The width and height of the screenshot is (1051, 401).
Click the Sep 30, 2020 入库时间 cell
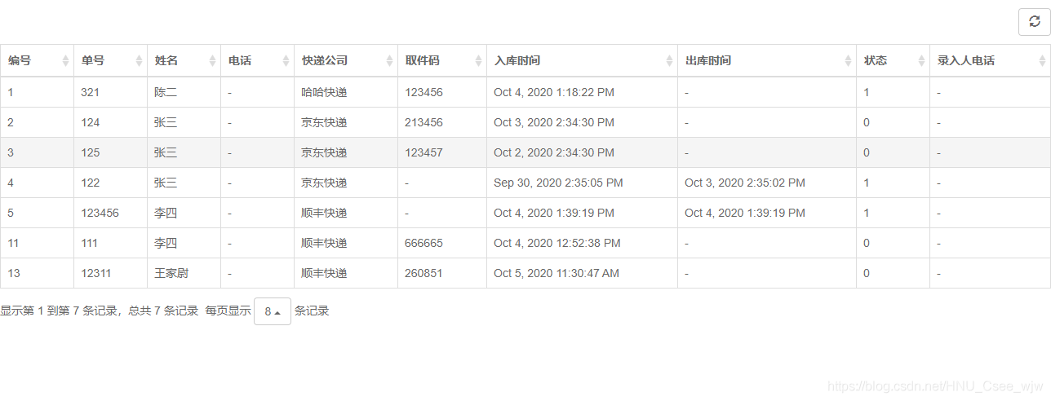(558, 183)
